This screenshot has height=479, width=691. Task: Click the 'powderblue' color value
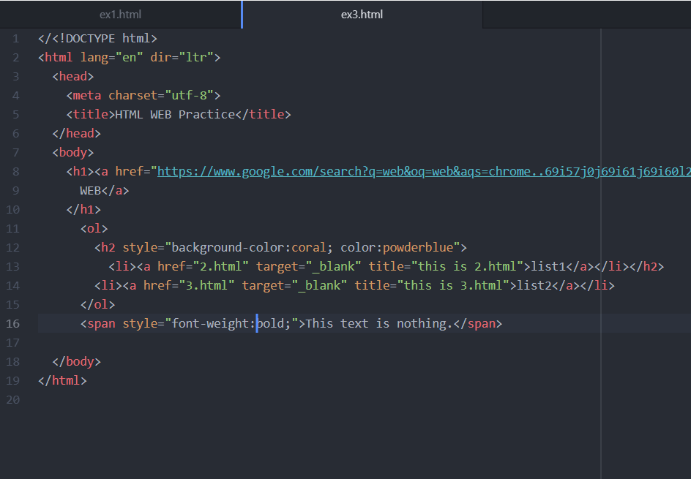pos(418,247)
